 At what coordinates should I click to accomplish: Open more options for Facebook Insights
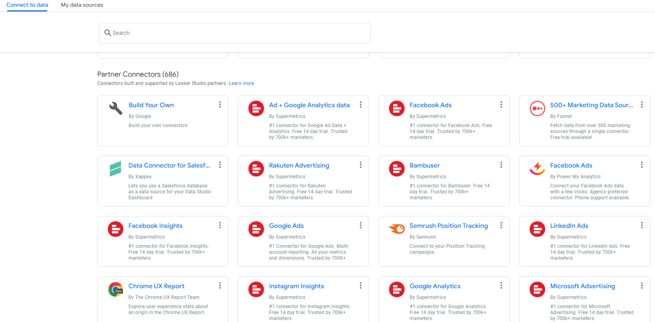(x=220, y=225)
